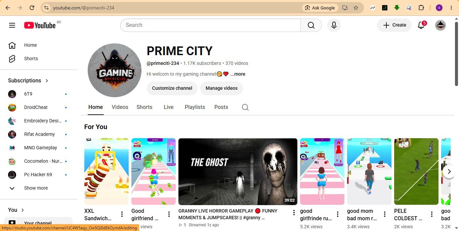Open DroidCheat subscription channel
This screenshot has width=459, height=231.
tap(38, 107)
